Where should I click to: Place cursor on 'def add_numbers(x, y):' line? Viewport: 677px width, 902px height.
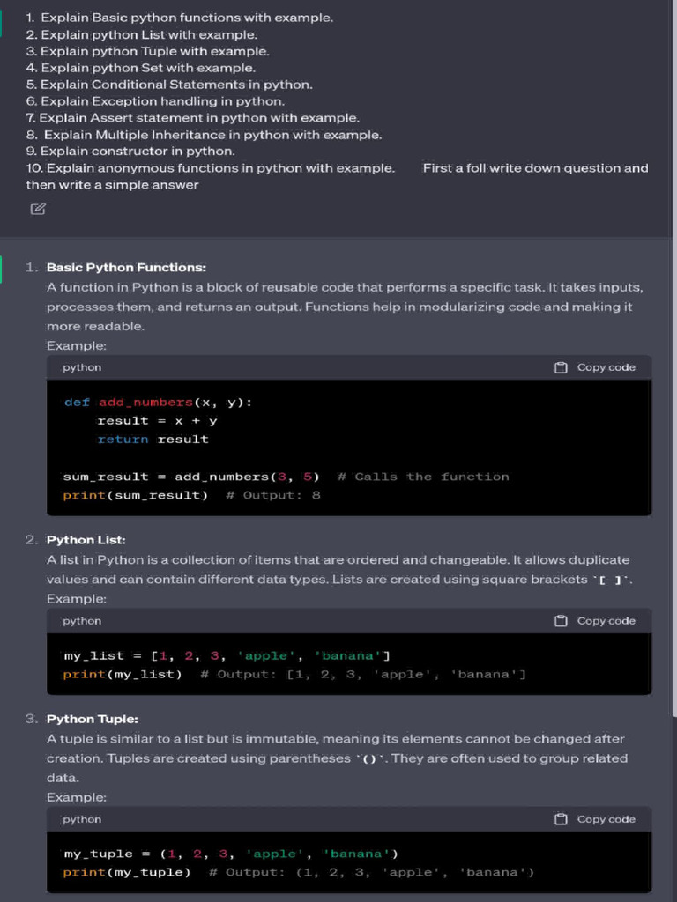158,403
